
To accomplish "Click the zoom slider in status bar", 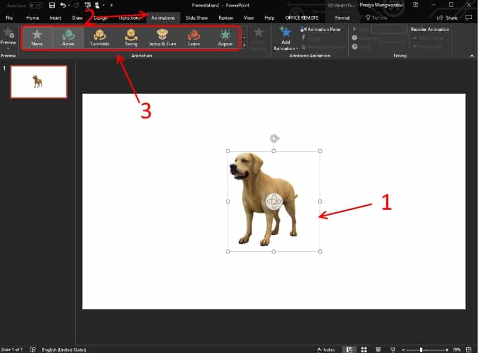I will pos(421,349).
